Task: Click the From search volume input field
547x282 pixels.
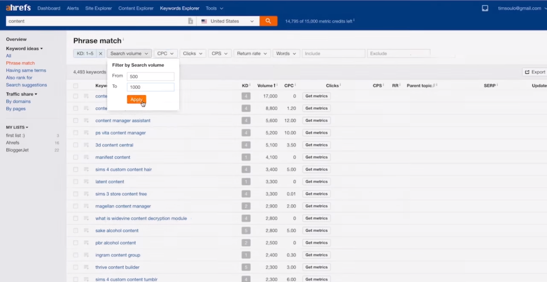Action: 150,76
